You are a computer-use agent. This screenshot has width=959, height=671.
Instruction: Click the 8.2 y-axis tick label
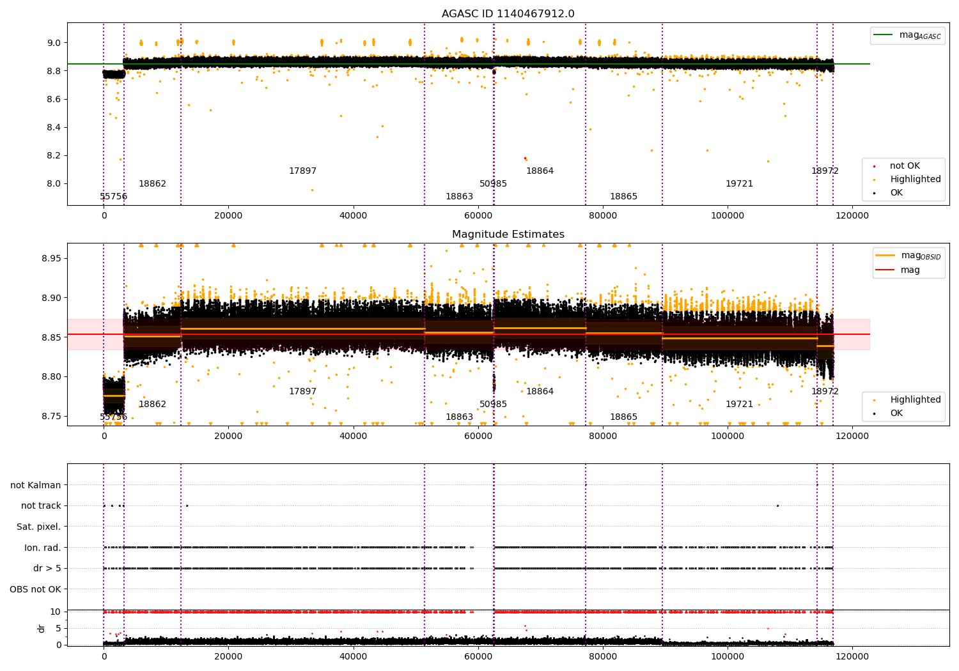[54, 155]
